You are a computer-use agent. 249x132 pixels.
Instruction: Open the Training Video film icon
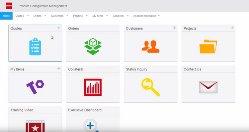point(35,126)
